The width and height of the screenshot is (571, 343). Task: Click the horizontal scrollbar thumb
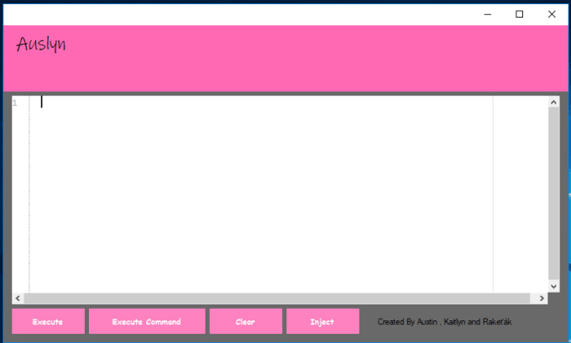tap(277, 299)
